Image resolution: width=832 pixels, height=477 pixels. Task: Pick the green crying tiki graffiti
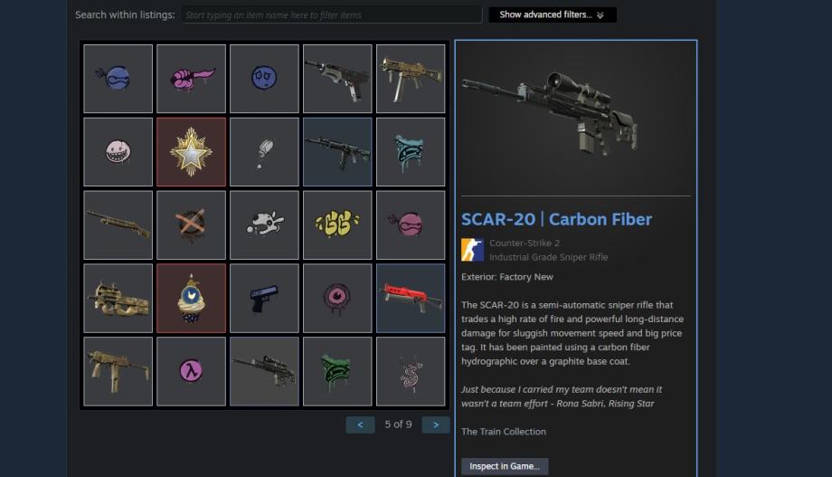click(x=337, y=371)
